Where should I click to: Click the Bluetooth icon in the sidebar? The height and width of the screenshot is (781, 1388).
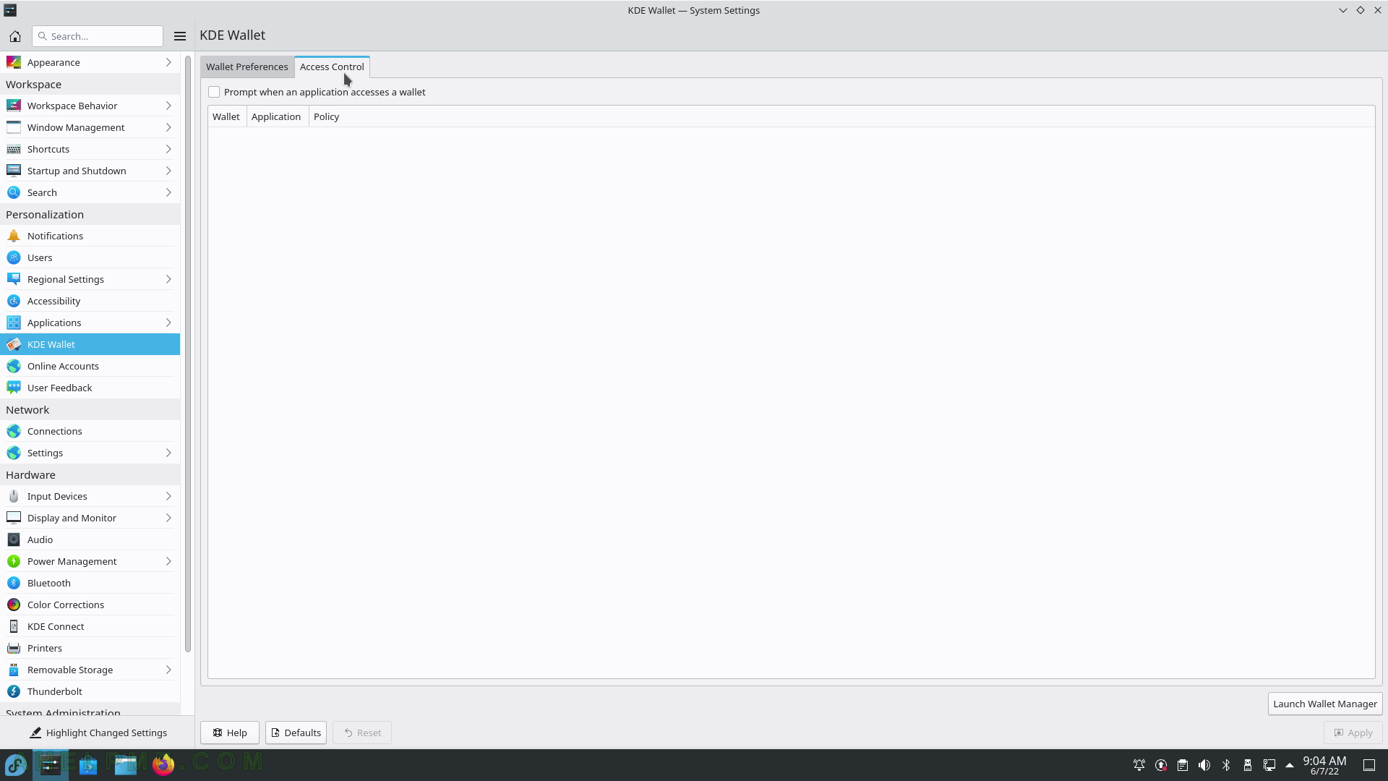click(x=14, y=583)
